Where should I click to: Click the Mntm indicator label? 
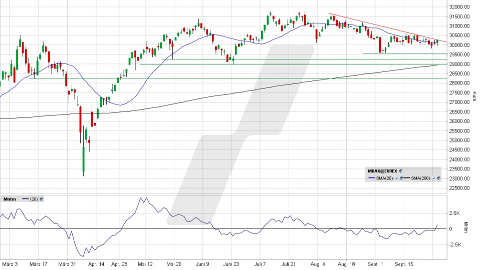pos(10,199)
